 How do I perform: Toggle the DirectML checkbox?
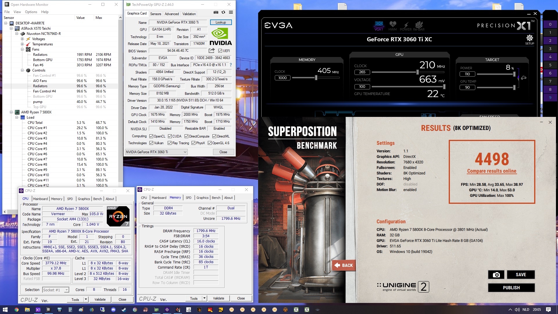pyautogui.click(x=214, y=136)
